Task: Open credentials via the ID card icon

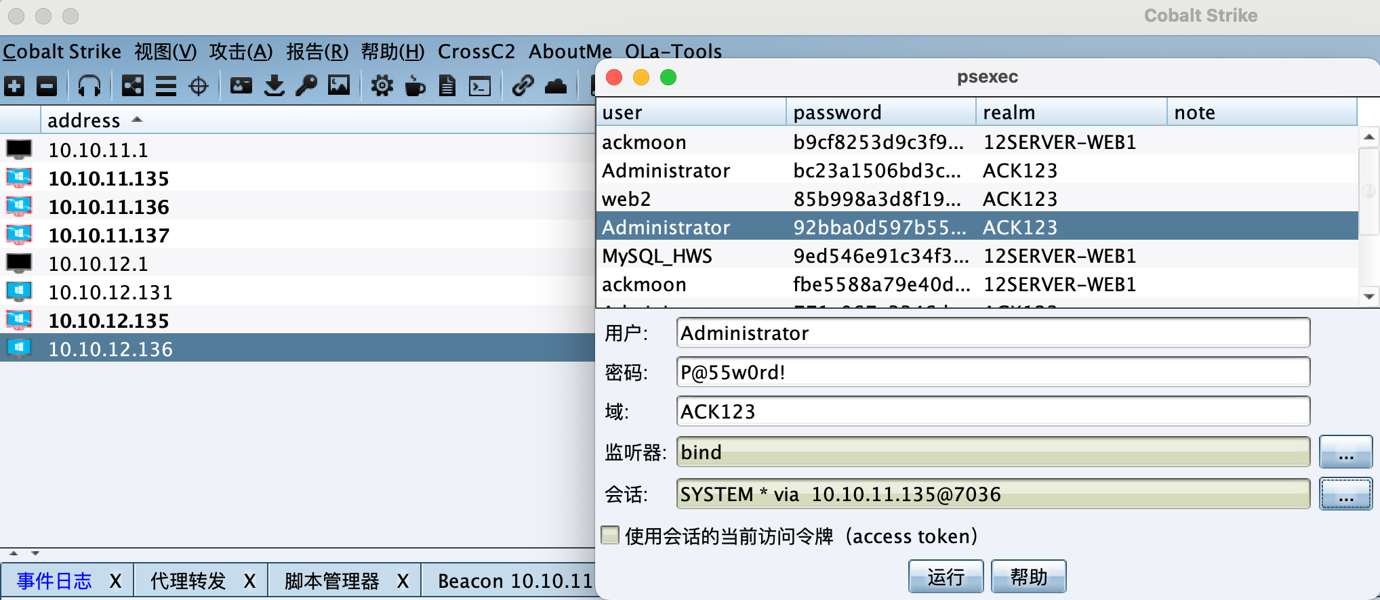Action: click(x=241, y=86)
